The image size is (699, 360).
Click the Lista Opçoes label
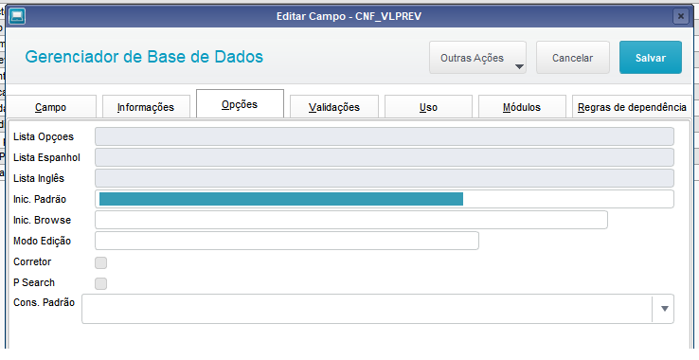click(44, 137)
